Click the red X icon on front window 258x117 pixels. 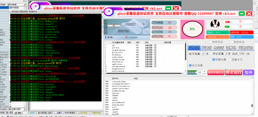[249, 14]
